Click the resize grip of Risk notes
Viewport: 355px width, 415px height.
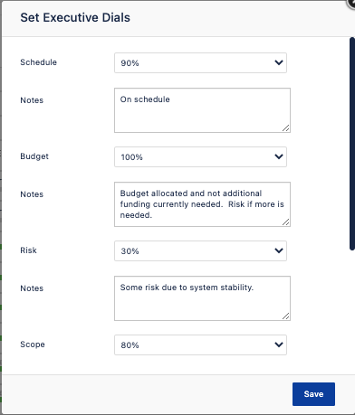[286, 316]
